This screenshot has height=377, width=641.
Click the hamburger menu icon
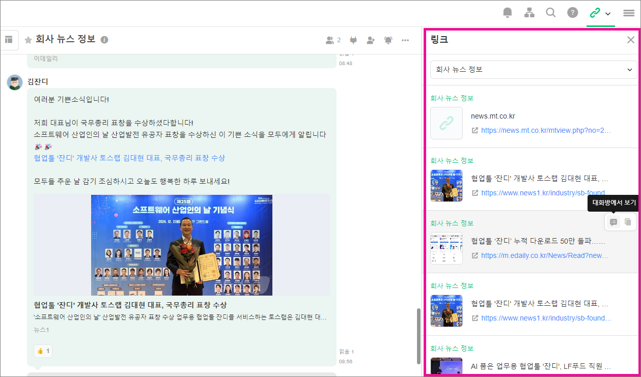[629, 13]
